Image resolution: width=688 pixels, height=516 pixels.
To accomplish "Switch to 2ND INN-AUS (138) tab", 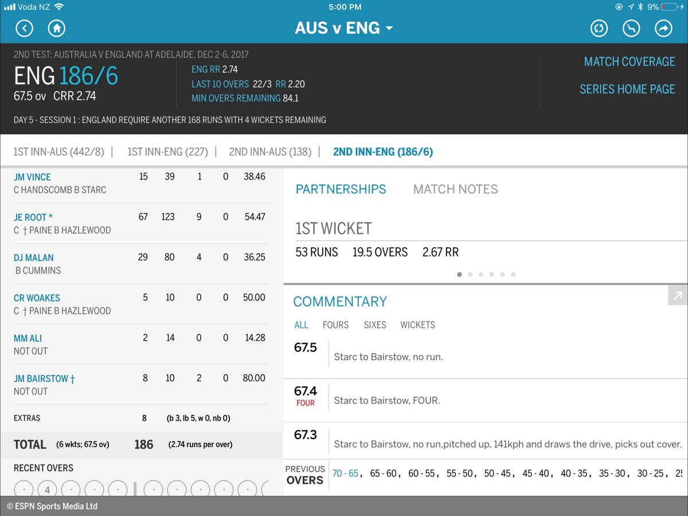I will coord(270,152).
